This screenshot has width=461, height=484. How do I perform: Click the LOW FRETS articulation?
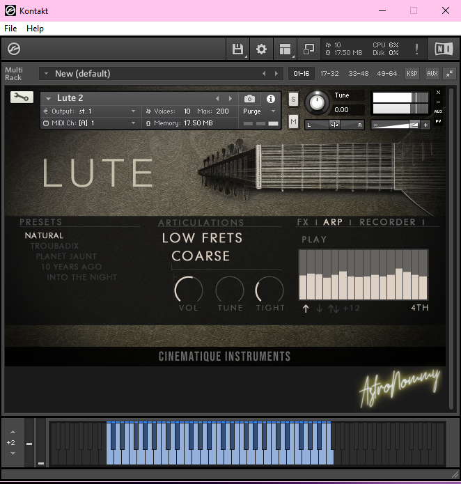click(203, 238)
